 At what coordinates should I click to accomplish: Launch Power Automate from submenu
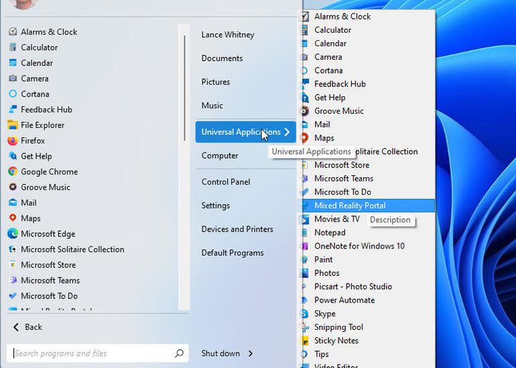[x=344, y=300]
